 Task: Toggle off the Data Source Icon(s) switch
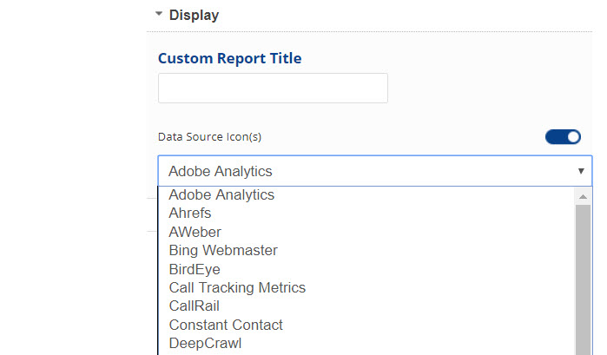(x=563, y=136)
